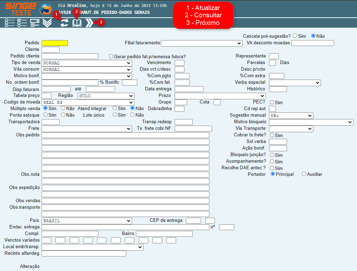Click the SINGE TESTE logo
The image size is (357, 271).
(x=21, y=9)
